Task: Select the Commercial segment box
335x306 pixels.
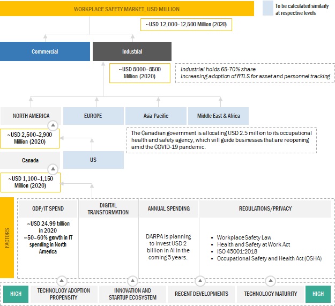Action: (x=44, y=52)
